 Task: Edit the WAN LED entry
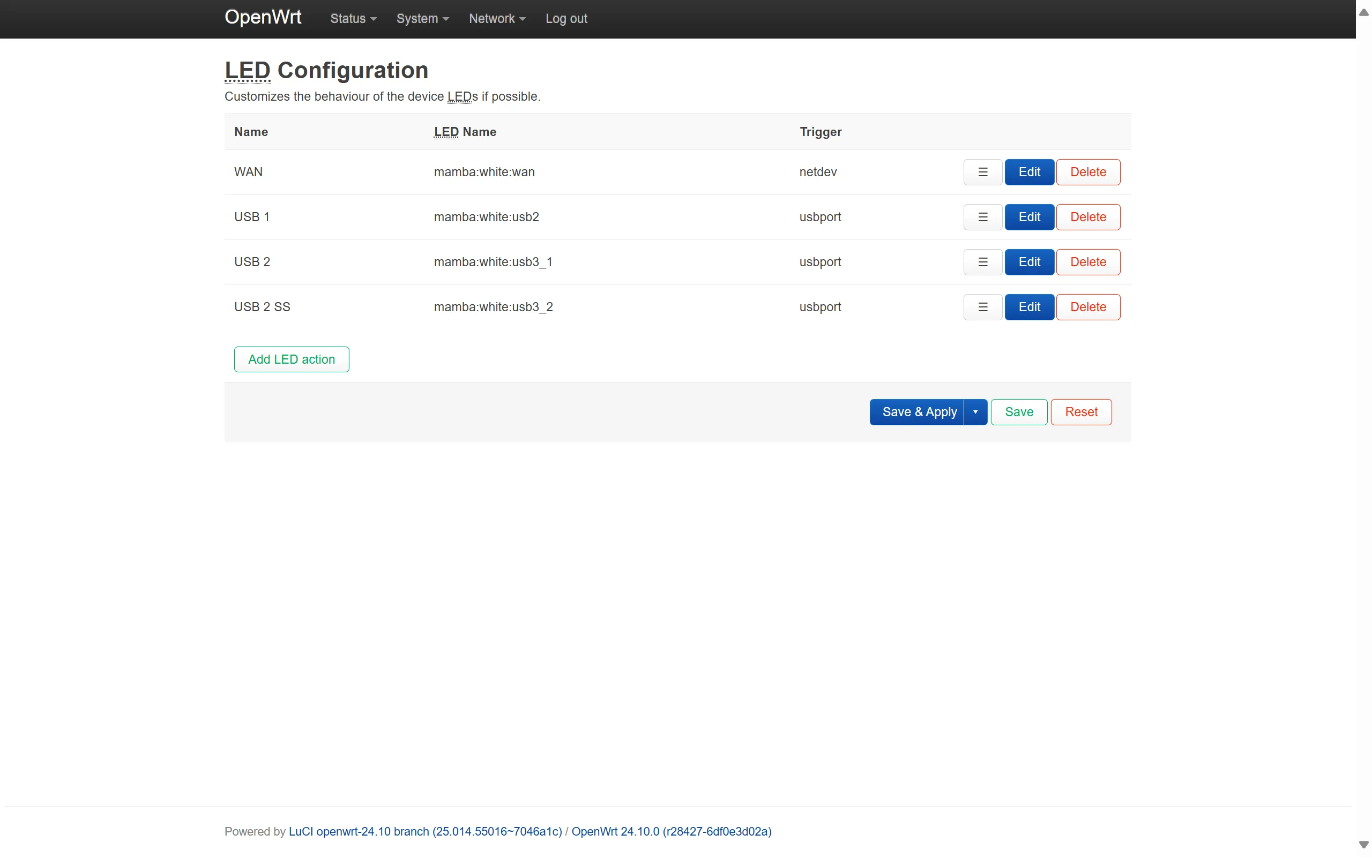click(1029, 172)
